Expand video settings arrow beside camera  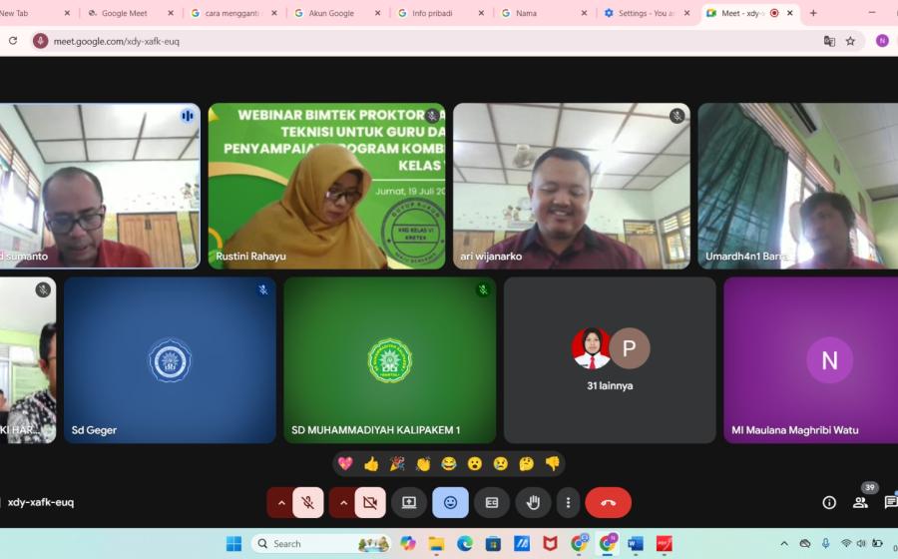343,503
